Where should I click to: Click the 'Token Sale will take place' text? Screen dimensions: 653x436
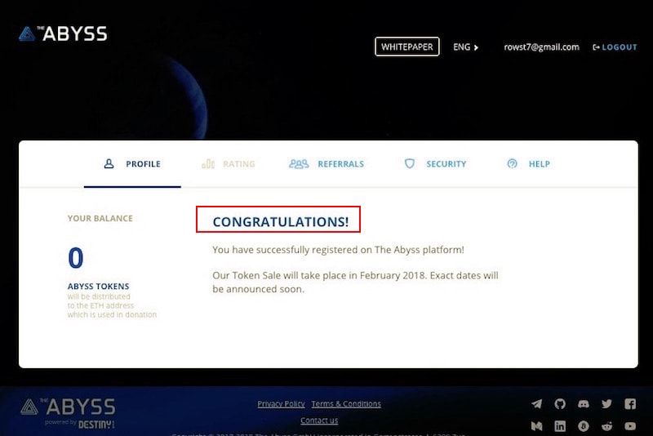pyautogui.click(x=355, y=282)
